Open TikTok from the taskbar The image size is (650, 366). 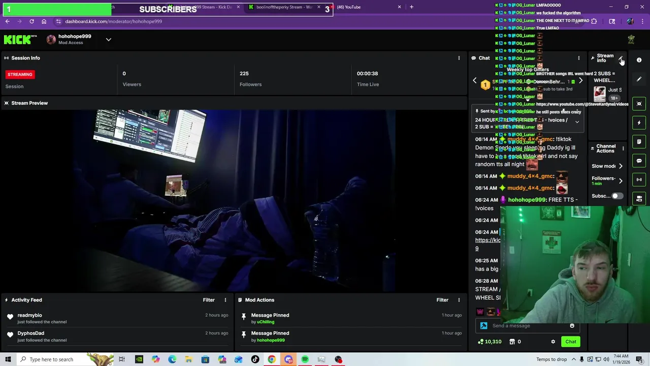255,359
